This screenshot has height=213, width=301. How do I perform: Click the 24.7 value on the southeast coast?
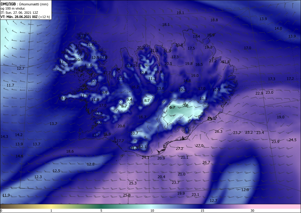(x=211, y=118)
